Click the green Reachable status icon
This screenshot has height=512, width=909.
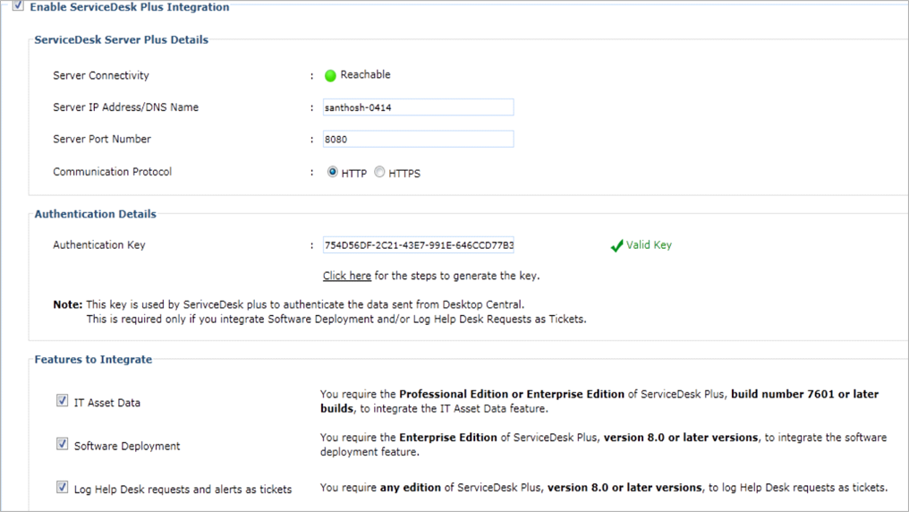click(330, 75)
